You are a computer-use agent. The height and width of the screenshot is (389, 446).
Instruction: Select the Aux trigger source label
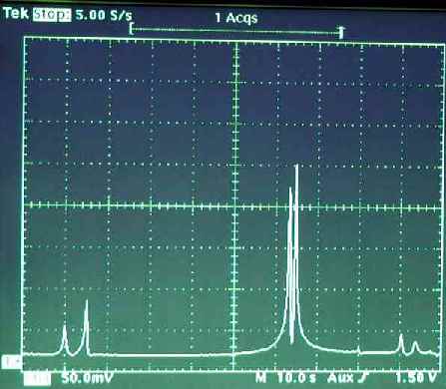tap(340, 378)
